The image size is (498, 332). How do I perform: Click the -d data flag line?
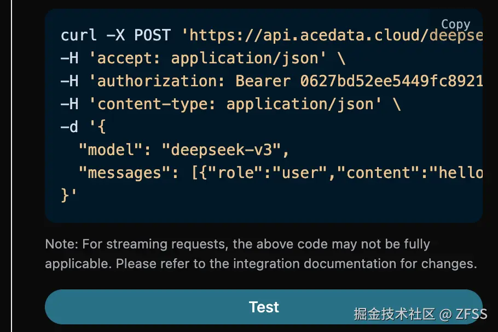tap(83, 127)
